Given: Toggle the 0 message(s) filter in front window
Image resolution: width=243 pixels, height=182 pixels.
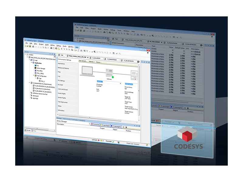Looking at the screenshot, I should click(116, 126).
